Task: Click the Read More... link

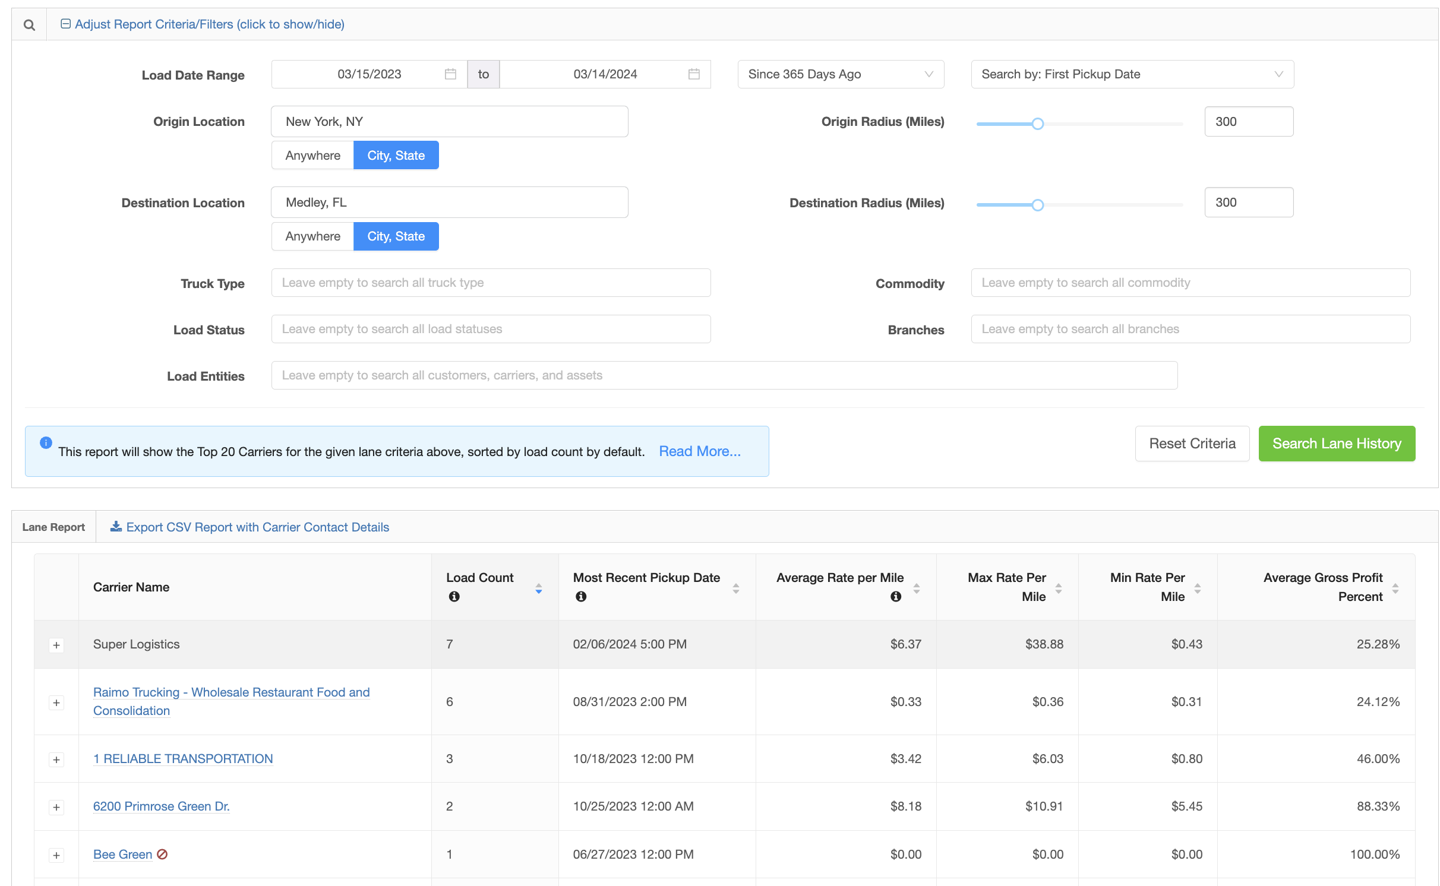Action: [700, 451]
